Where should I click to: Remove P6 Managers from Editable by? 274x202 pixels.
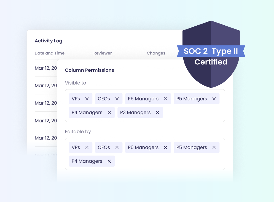[165, 148]
